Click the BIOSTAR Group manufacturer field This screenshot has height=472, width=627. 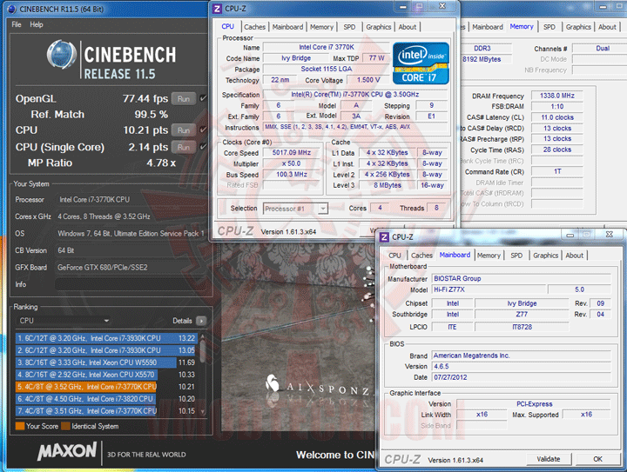click(522, 278)
